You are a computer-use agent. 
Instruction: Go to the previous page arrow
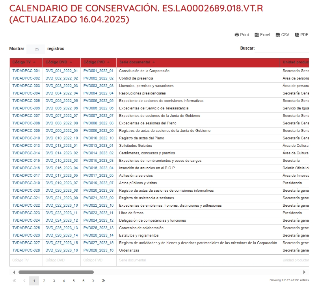point(24,281)
